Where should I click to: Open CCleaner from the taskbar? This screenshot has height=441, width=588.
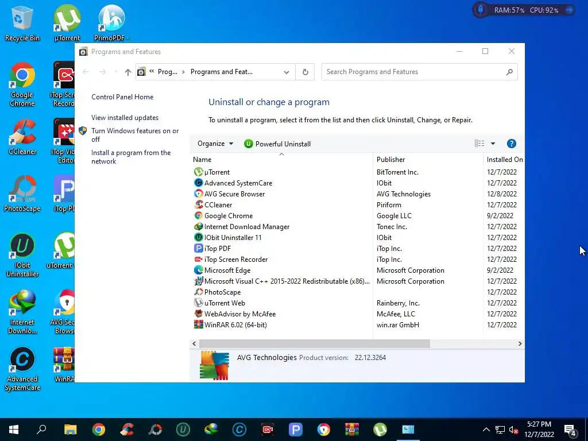(127, 430)
